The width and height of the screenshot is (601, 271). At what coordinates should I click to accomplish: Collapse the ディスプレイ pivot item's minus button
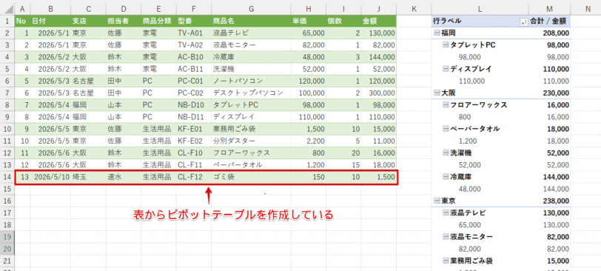tap(446, 69)
